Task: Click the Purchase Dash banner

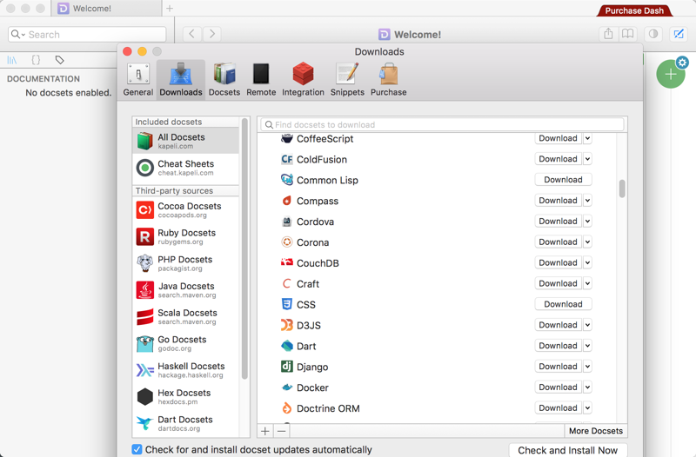Action: point(634,10)
